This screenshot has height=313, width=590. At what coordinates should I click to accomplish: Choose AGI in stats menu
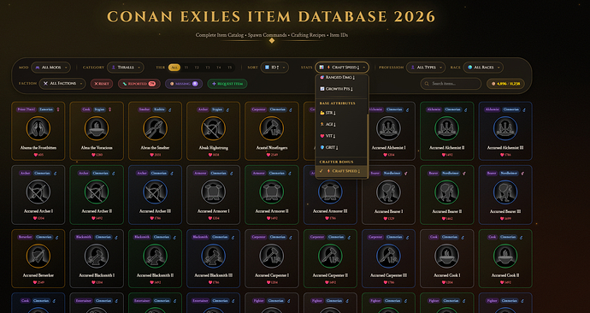(x=342, y=124)
